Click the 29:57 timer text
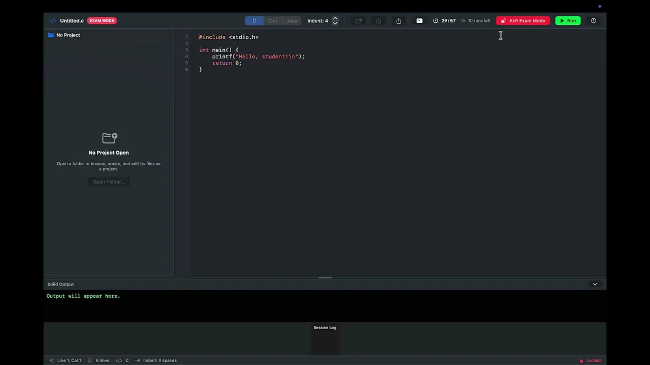Screen dimensions: 650x365 (448, 21)
